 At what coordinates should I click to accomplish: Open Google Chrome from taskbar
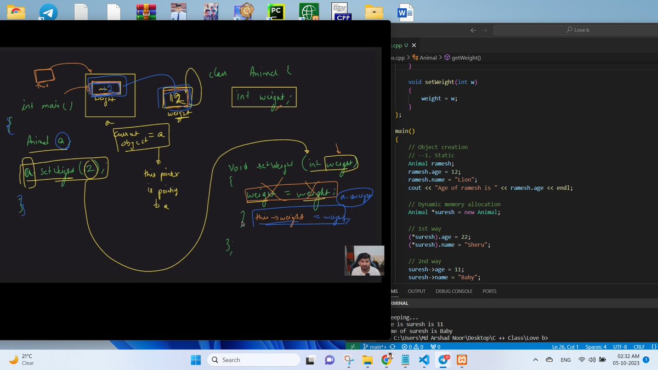pos(387,360)
